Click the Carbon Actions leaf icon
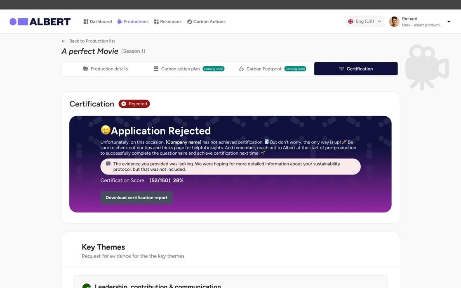This screenshot has width=461, height=288. [x=190, y=21]
